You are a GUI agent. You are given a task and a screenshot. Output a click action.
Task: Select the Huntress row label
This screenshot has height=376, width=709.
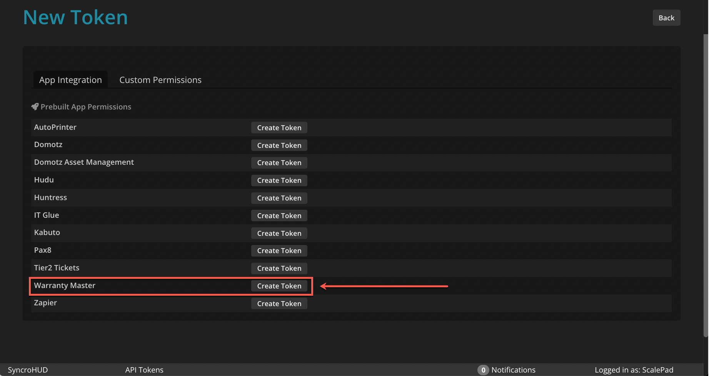click(50, 197)
